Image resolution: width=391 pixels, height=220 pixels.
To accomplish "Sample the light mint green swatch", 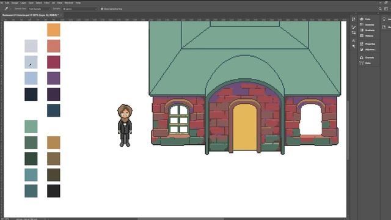I will (x=31, y=127).
